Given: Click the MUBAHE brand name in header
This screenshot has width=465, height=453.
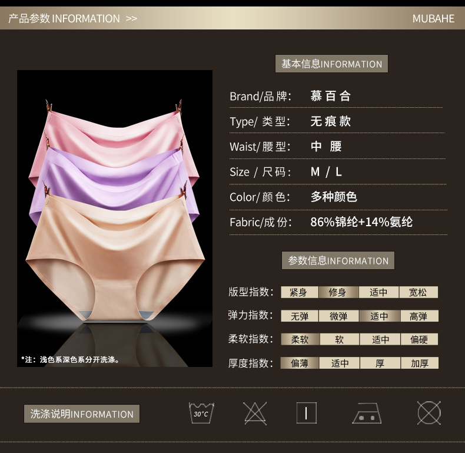Looking at the screenshot, I should coord(433,18).
